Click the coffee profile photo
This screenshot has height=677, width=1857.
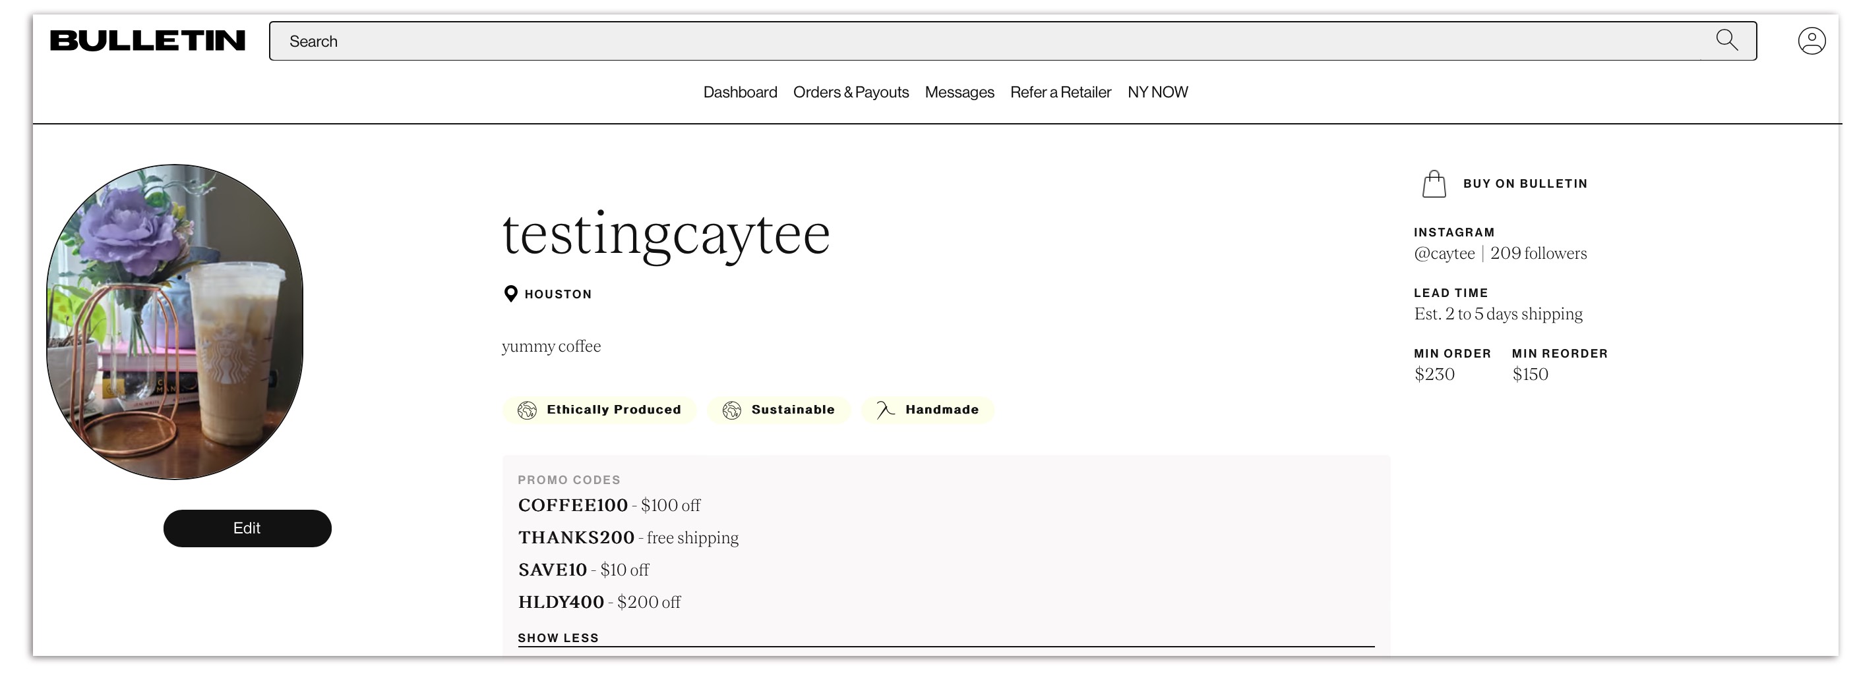pyautogui.click(x=175, y=322)
